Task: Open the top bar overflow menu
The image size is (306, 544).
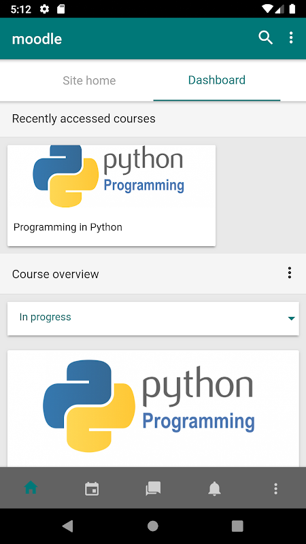Action: coord(291,37)
